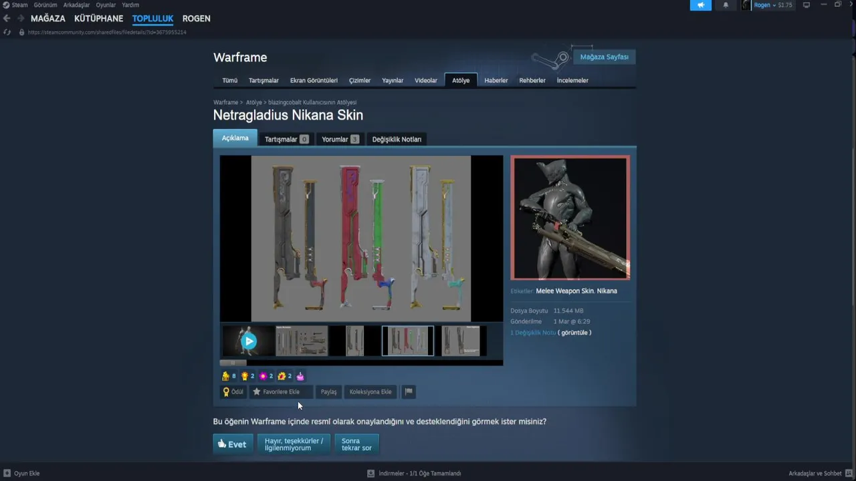Select the Rehberler tab

(532, 80)
